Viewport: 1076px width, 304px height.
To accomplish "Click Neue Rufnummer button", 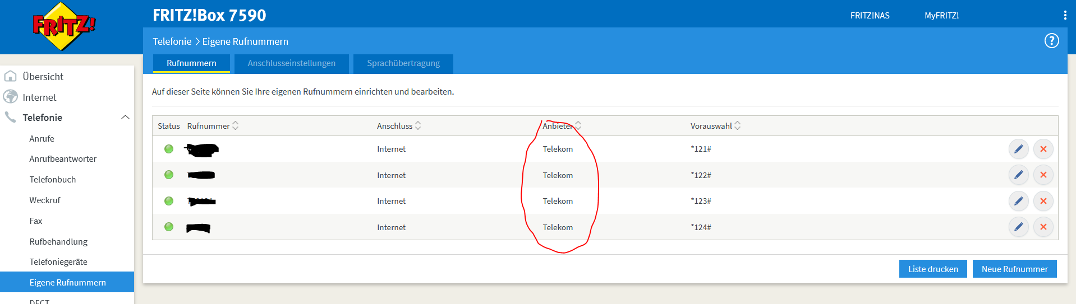I will coord(1014,269).
